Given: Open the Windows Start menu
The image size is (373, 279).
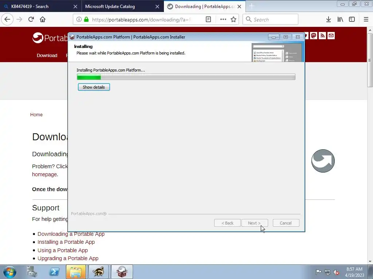Looking at the screenshot, I should [x=10, y=272].
